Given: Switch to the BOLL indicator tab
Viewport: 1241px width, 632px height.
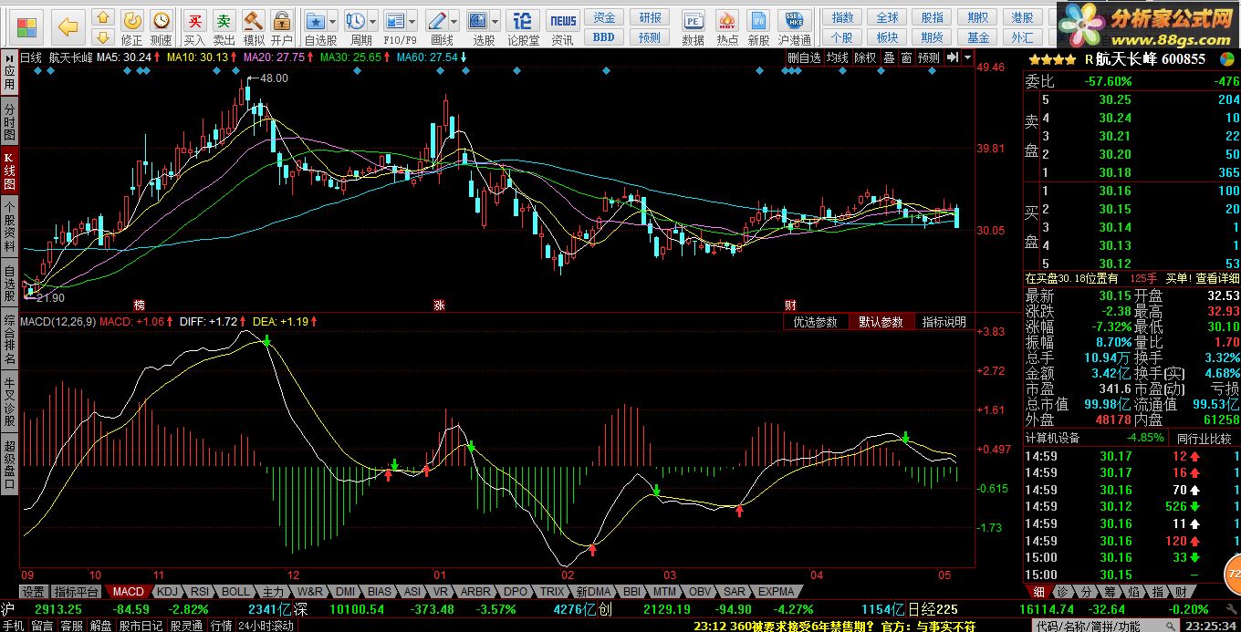Looking at the screenshot, I should coord(235,592).
